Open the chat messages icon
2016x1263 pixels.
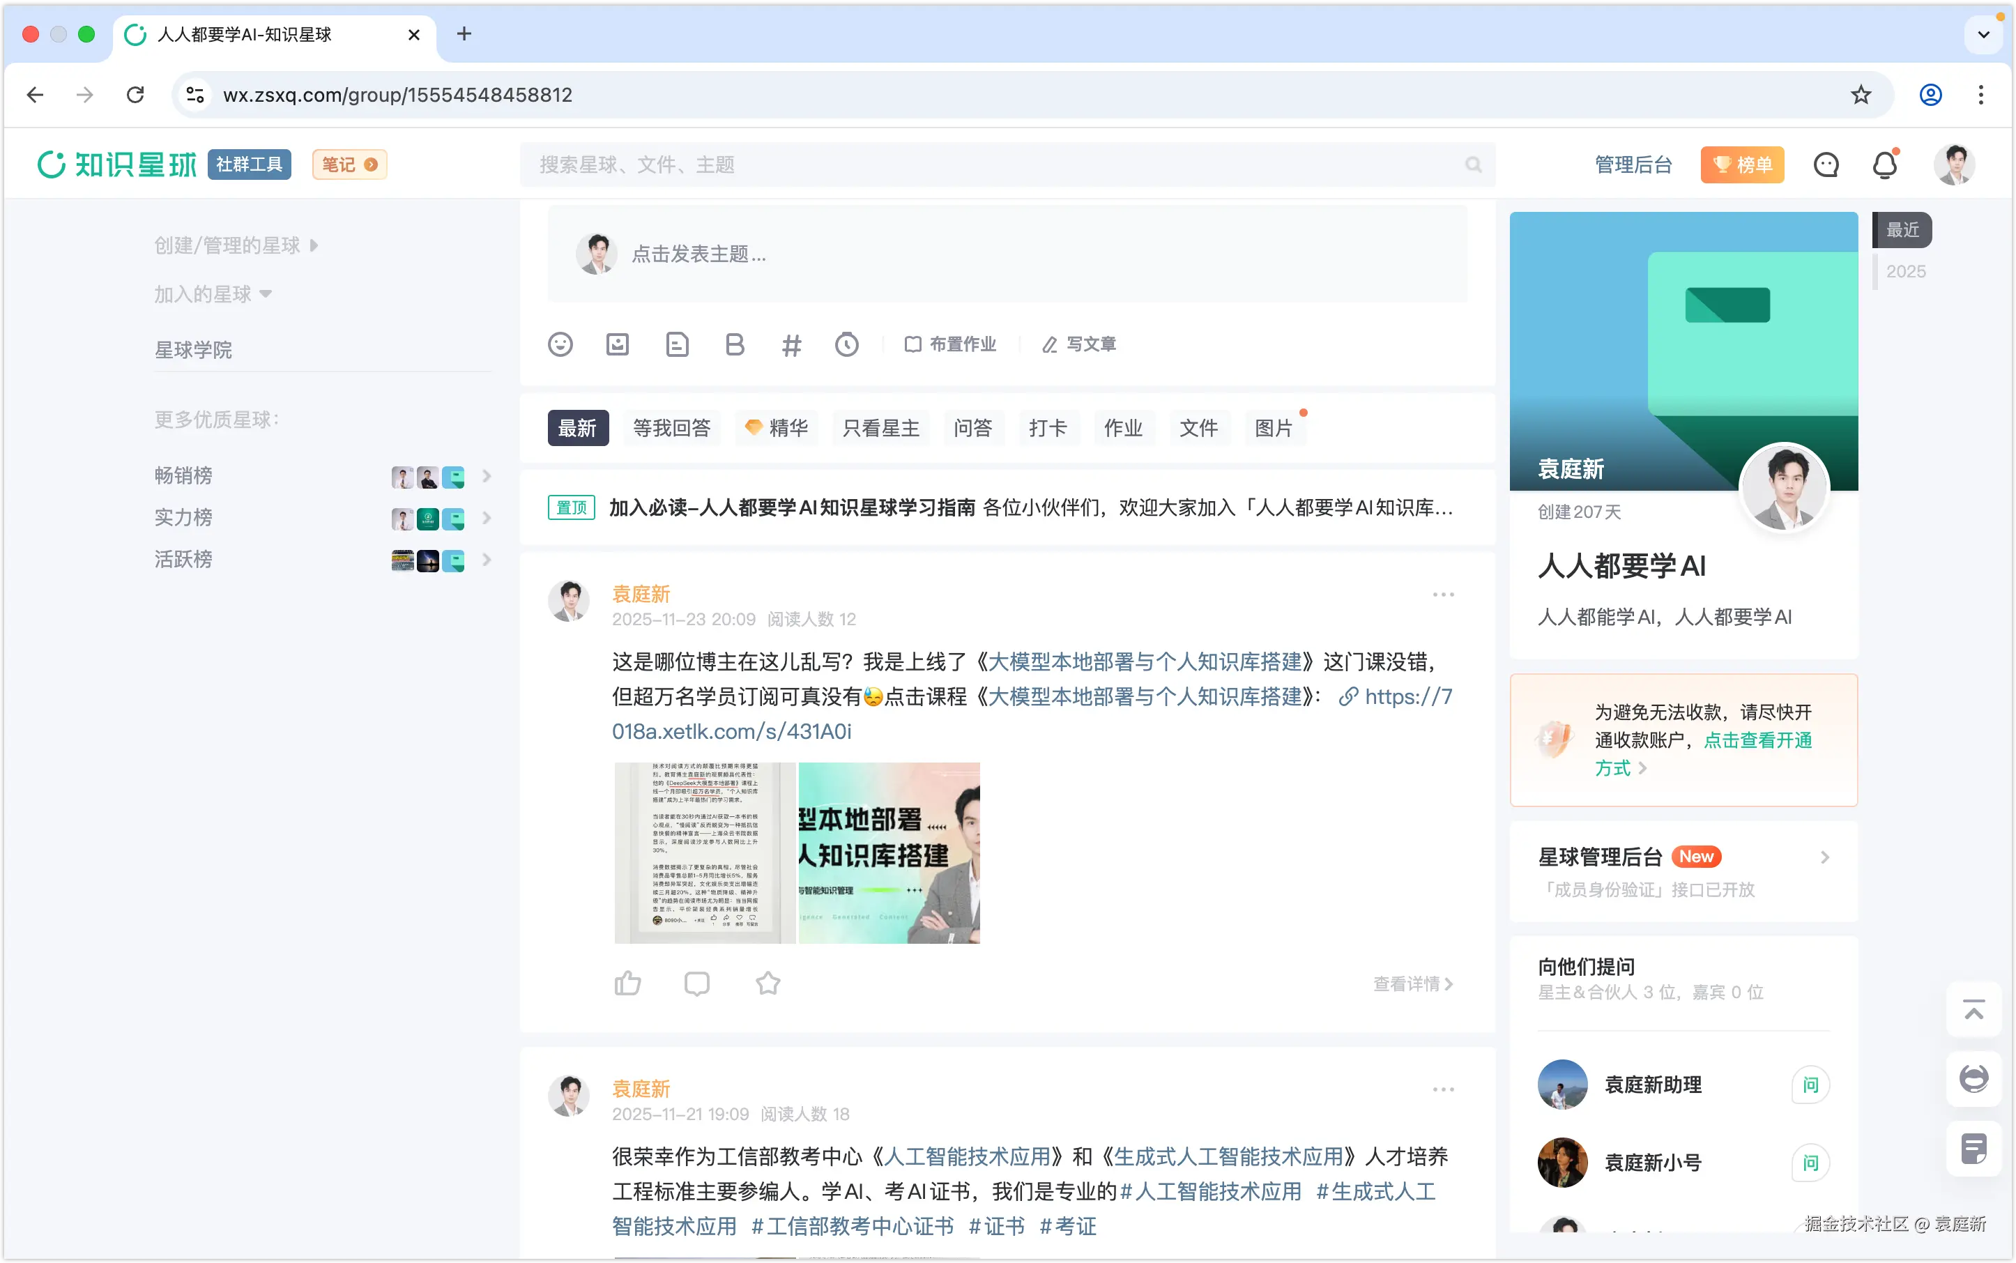1826,164
